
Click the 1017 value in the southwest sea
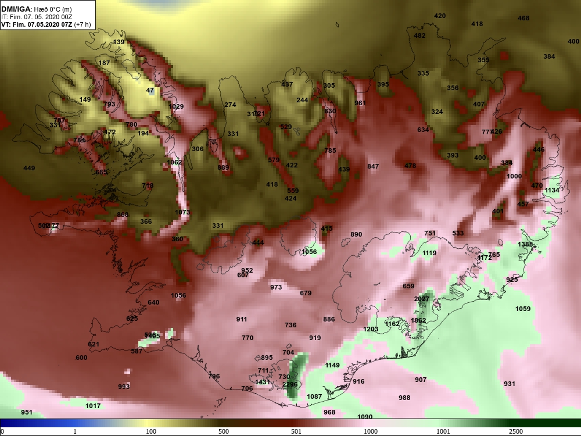click(x=93, y=406)
